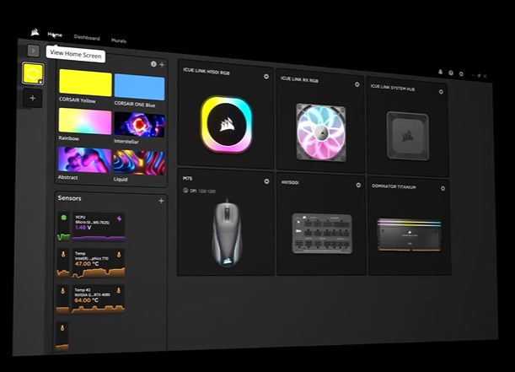Screen dimensions: 515x372
Task: Click the '64.00 °C' temperature reading
Action: coord(86,300)
